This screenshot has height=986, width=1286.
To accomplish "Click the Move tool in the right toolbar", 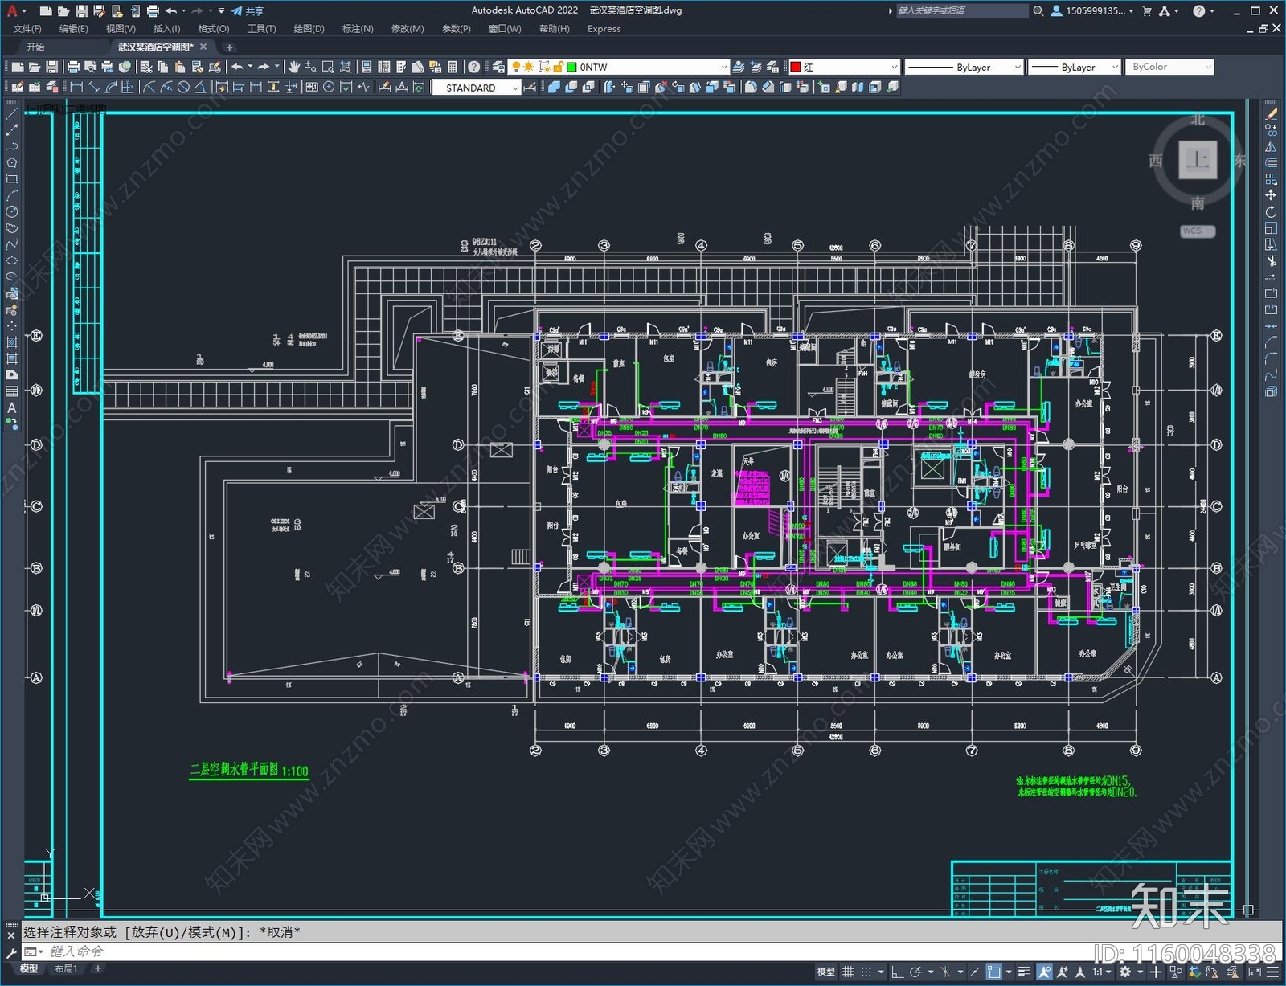I will (1271, 195).
